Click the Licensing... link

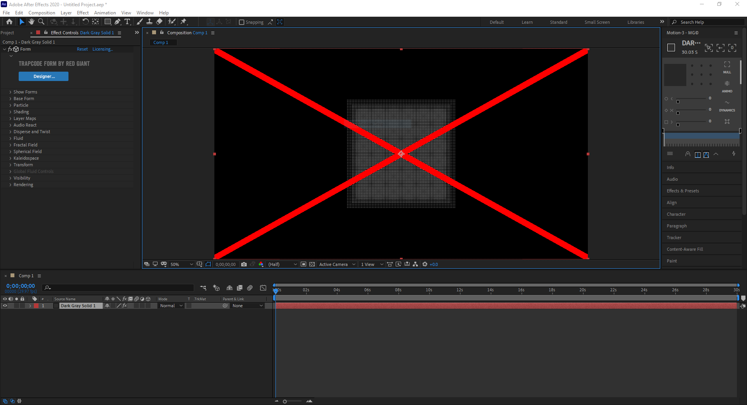103,49
